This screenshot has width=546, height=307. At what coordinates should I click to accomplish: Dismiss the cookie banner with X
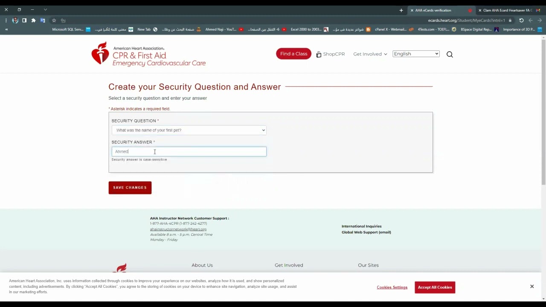(532, 287)
